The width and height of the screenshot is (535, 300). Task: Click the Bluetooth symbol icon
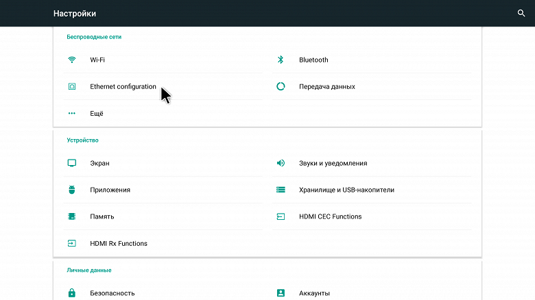coord(281,60)
